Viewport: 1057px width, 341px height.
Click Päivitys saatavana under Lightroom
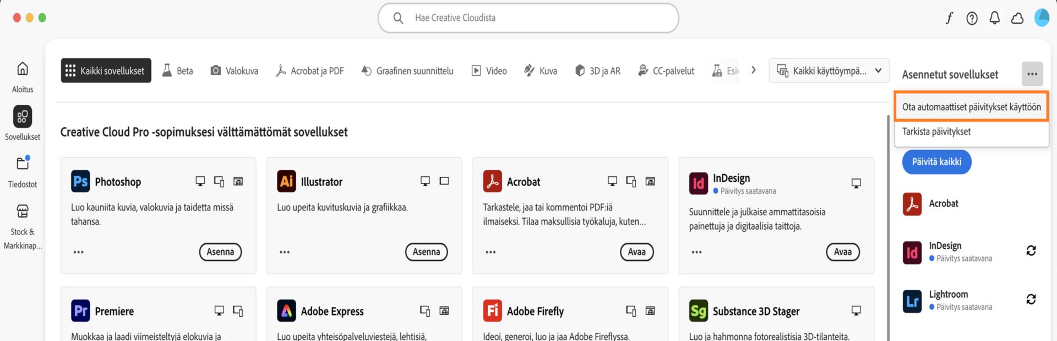961,308
